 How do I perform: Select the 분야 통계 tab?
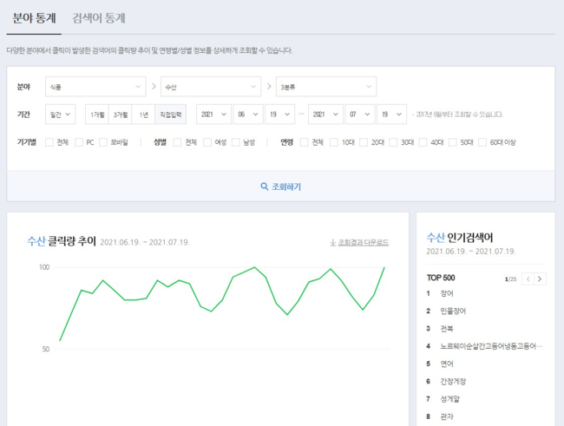tap(35, 17)
